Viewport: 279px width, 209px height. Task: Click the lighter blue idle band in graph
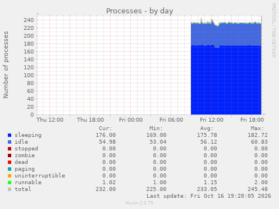226,35
